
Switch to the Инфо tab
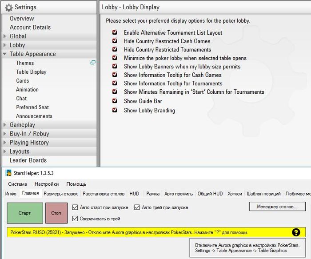(11, 194)
